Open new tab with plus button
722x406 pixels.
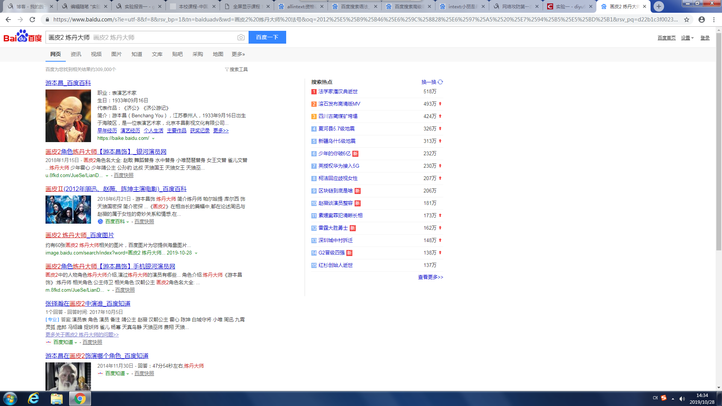coord(658,6)
